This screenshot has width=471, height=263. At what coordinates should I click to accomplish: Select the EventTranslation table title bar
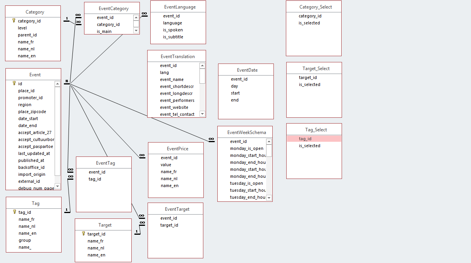[177, 57]
